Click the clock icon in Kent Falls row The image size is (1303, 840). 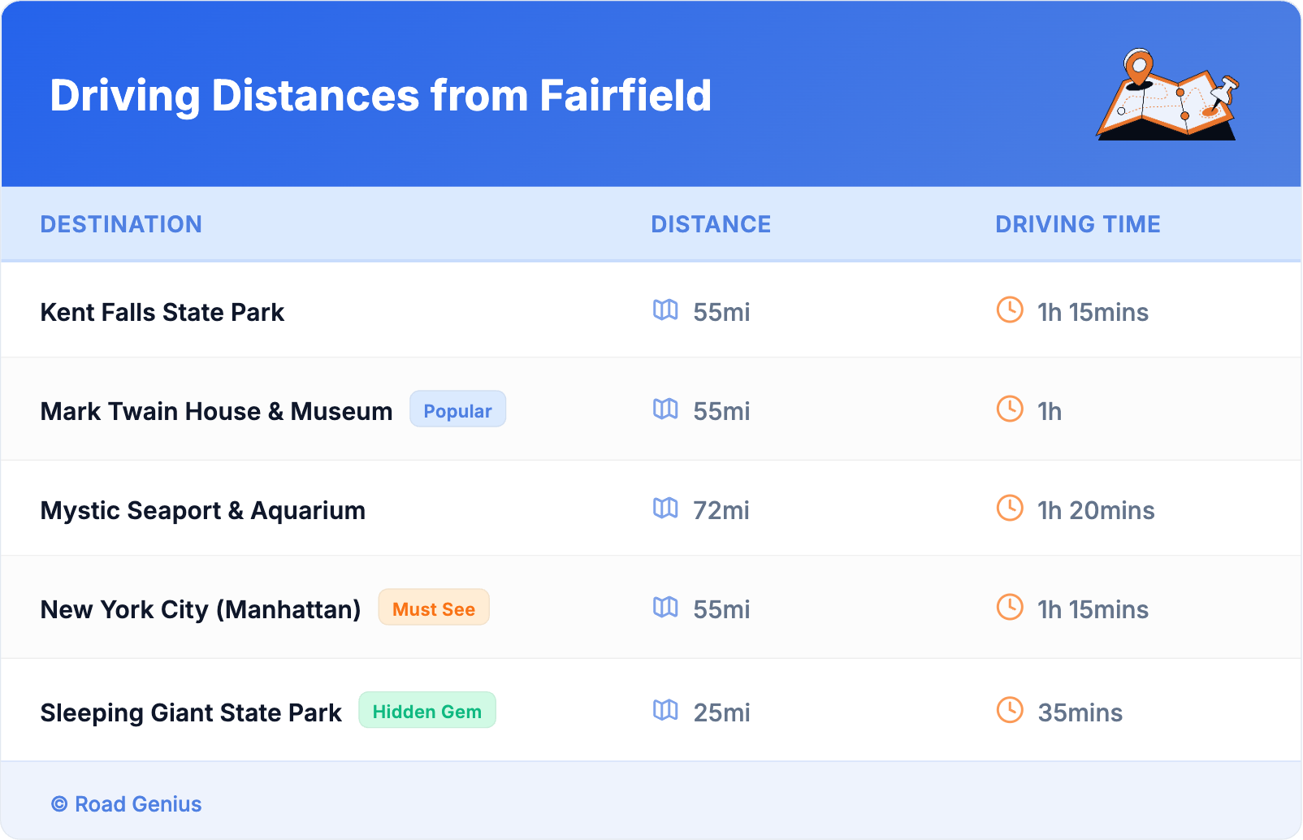[1010, 310]
